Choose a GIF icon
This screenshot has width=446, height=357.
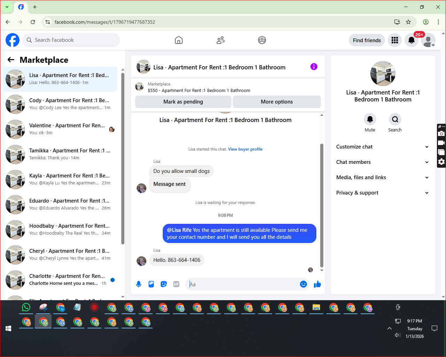(176, 284)
